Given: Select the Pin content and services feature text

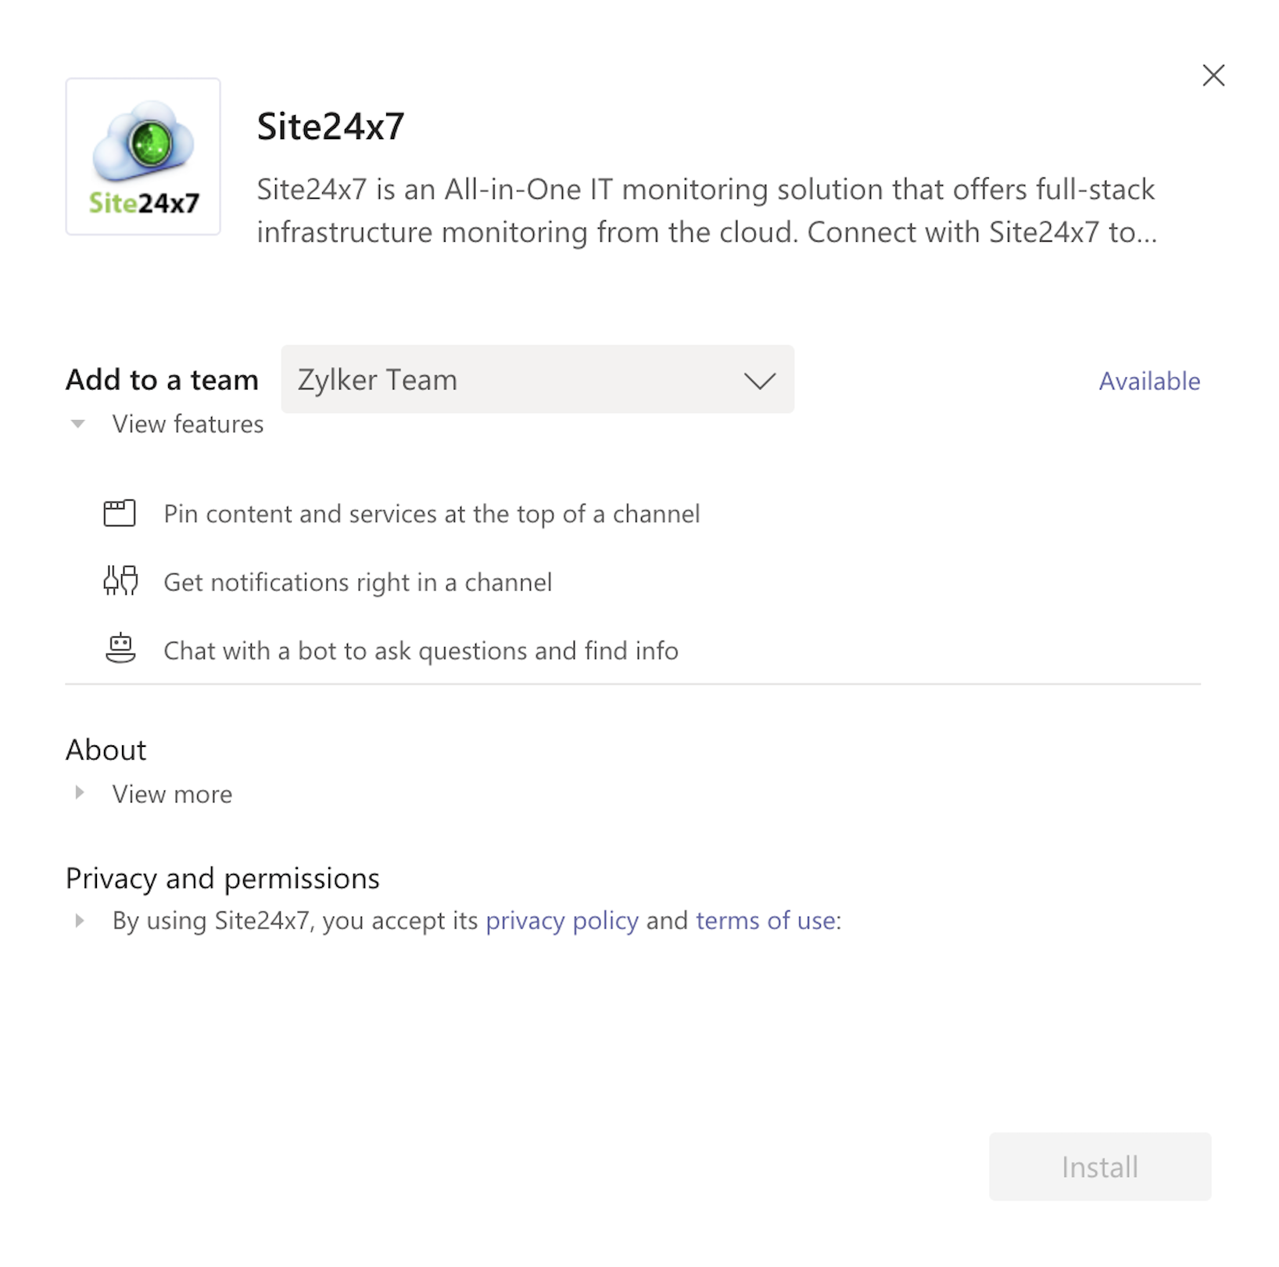Looking at the screenshot, I should click(432, 514).
